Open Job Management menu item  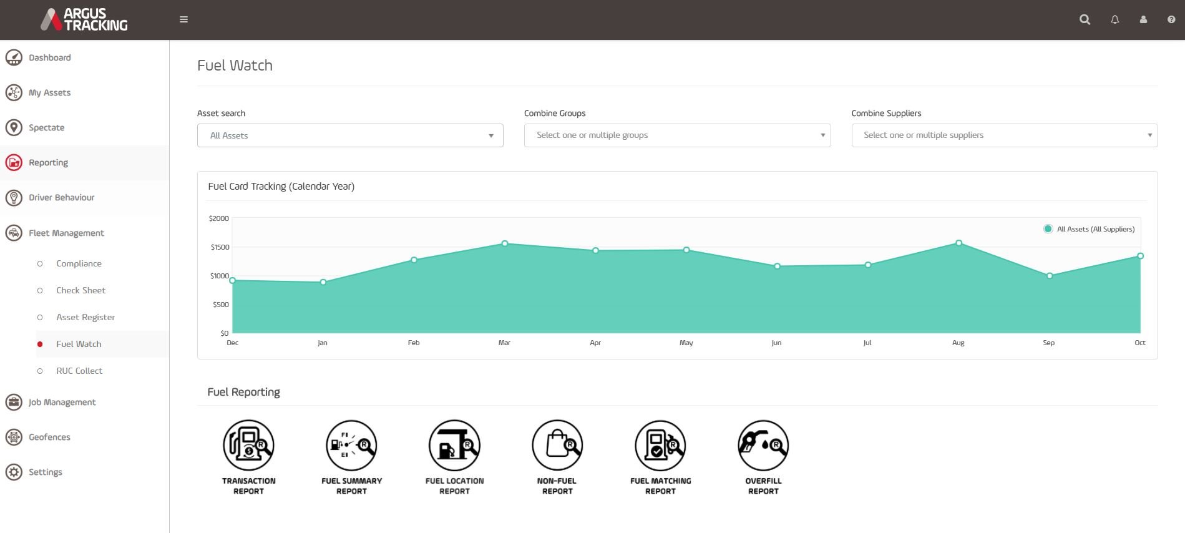tap(62, 402)
